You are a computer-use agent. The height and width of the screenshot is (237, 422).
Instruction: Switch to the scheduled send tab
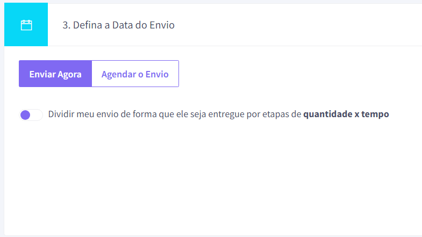[135, 74]
